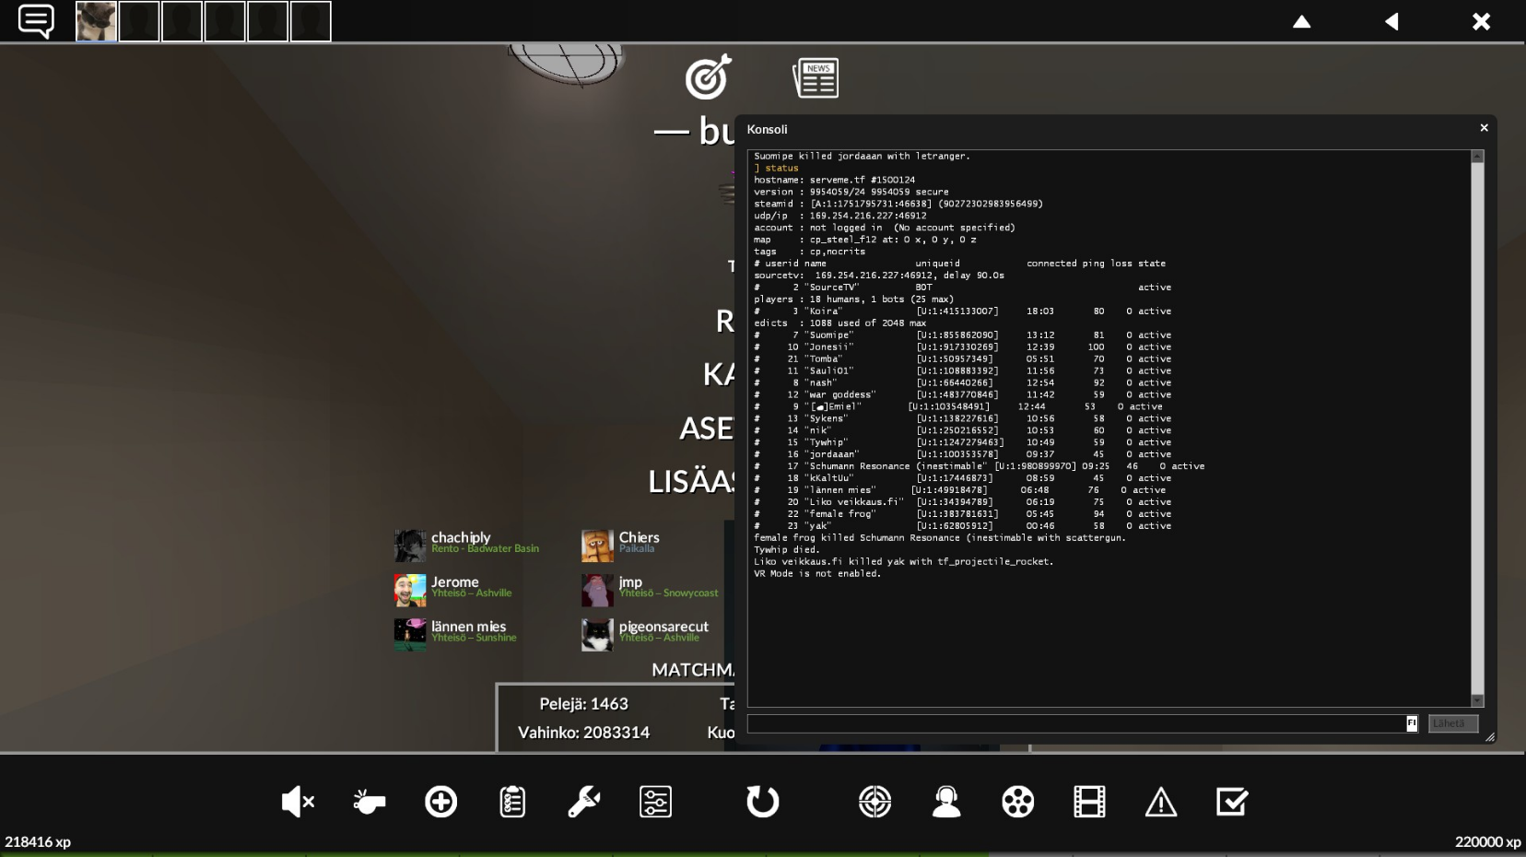Click Chiers' avatar picture

pyautogui.click(x=598, y=546)
